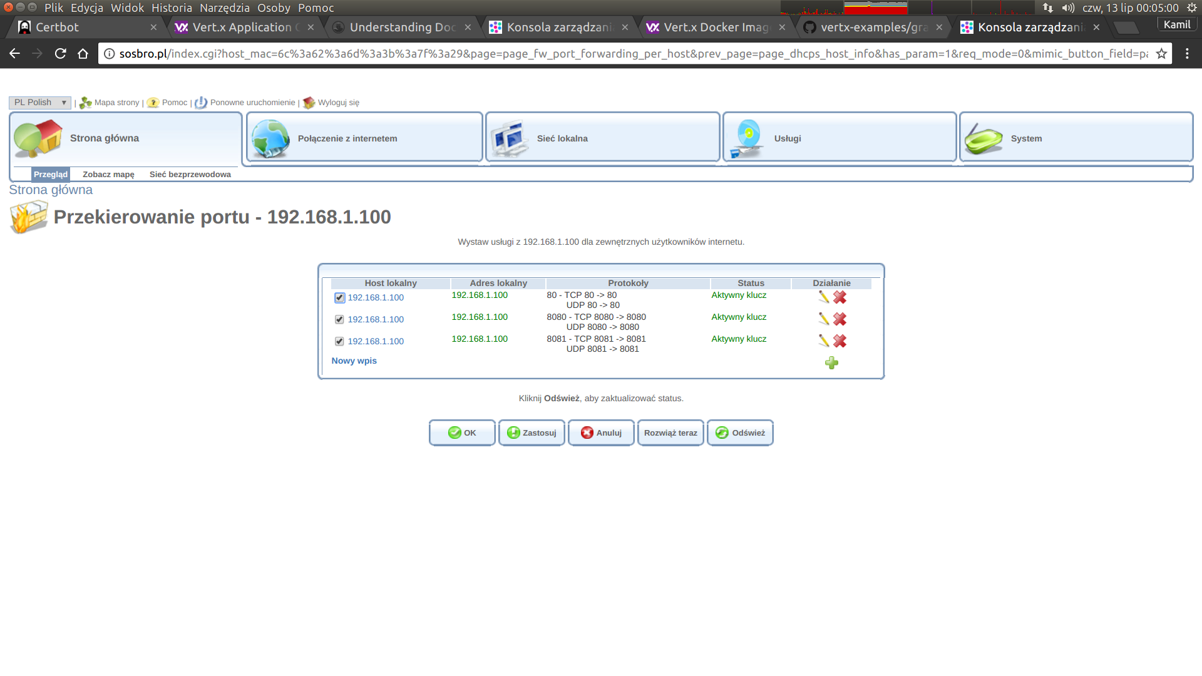Open the Edycja menu
The width and height of the screenshot is (1202, 676).
[x=87, y=8]
